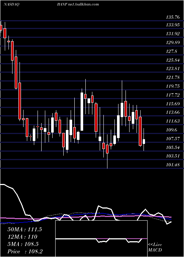Click the Price : 108.2 readout

click(x=25, y=251)
